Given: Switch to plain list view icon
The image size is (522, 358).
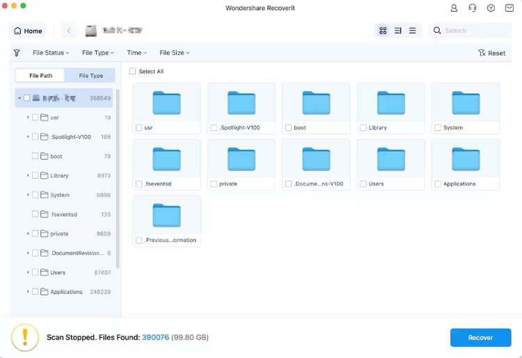Looking at the screenshot, I should point(413,31).
